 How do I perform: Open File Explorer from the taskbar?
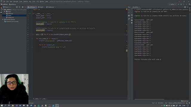coord(13,106)
